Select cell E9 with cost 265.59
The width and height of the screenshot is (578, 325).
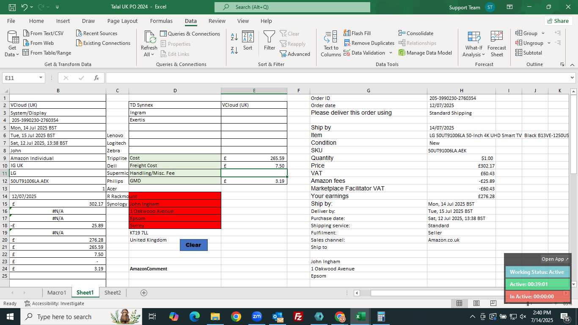[x=254, y=158]
